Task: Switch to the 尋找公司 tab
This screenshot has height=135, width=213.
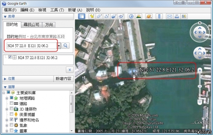Action: coord(31,25)
